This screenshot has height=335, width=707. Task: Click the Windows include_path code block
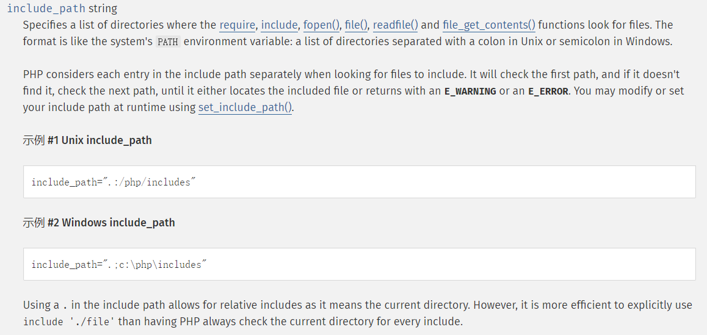[x=359, y=264]
